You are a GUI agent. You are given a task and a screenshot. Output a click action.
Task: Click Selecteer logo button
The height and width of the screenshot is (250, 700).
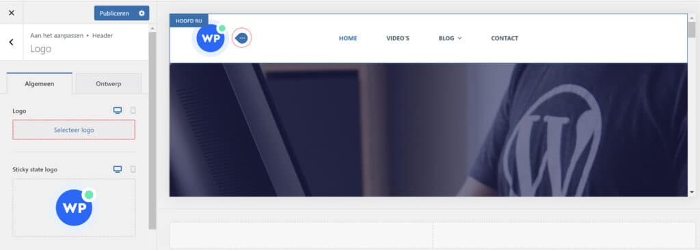tap(74, 130)
